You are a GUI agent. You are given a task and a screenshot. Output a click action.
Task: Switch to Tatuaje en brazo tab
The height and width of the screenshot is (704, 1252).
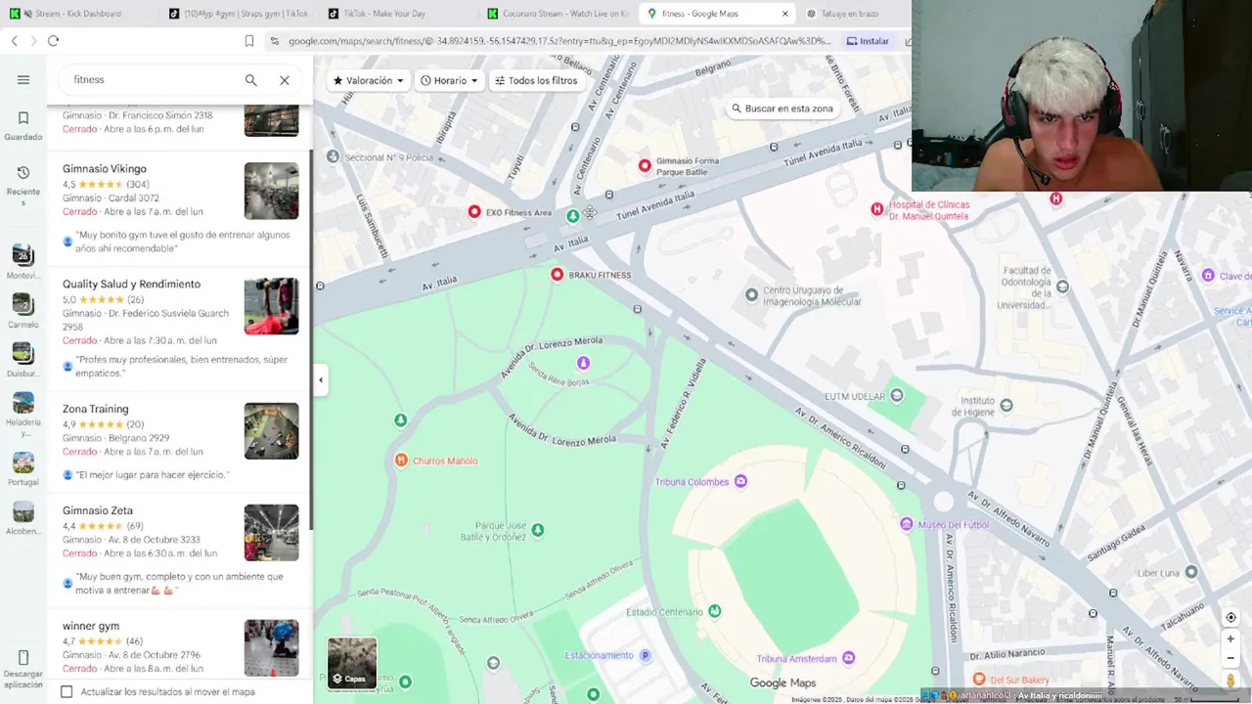point(849,14)
